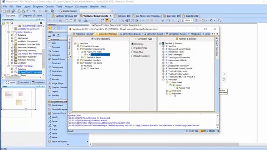Click the diagram toolbar search magnifier icon
This screenshot has height=150, width=267.
click(219, 20)
